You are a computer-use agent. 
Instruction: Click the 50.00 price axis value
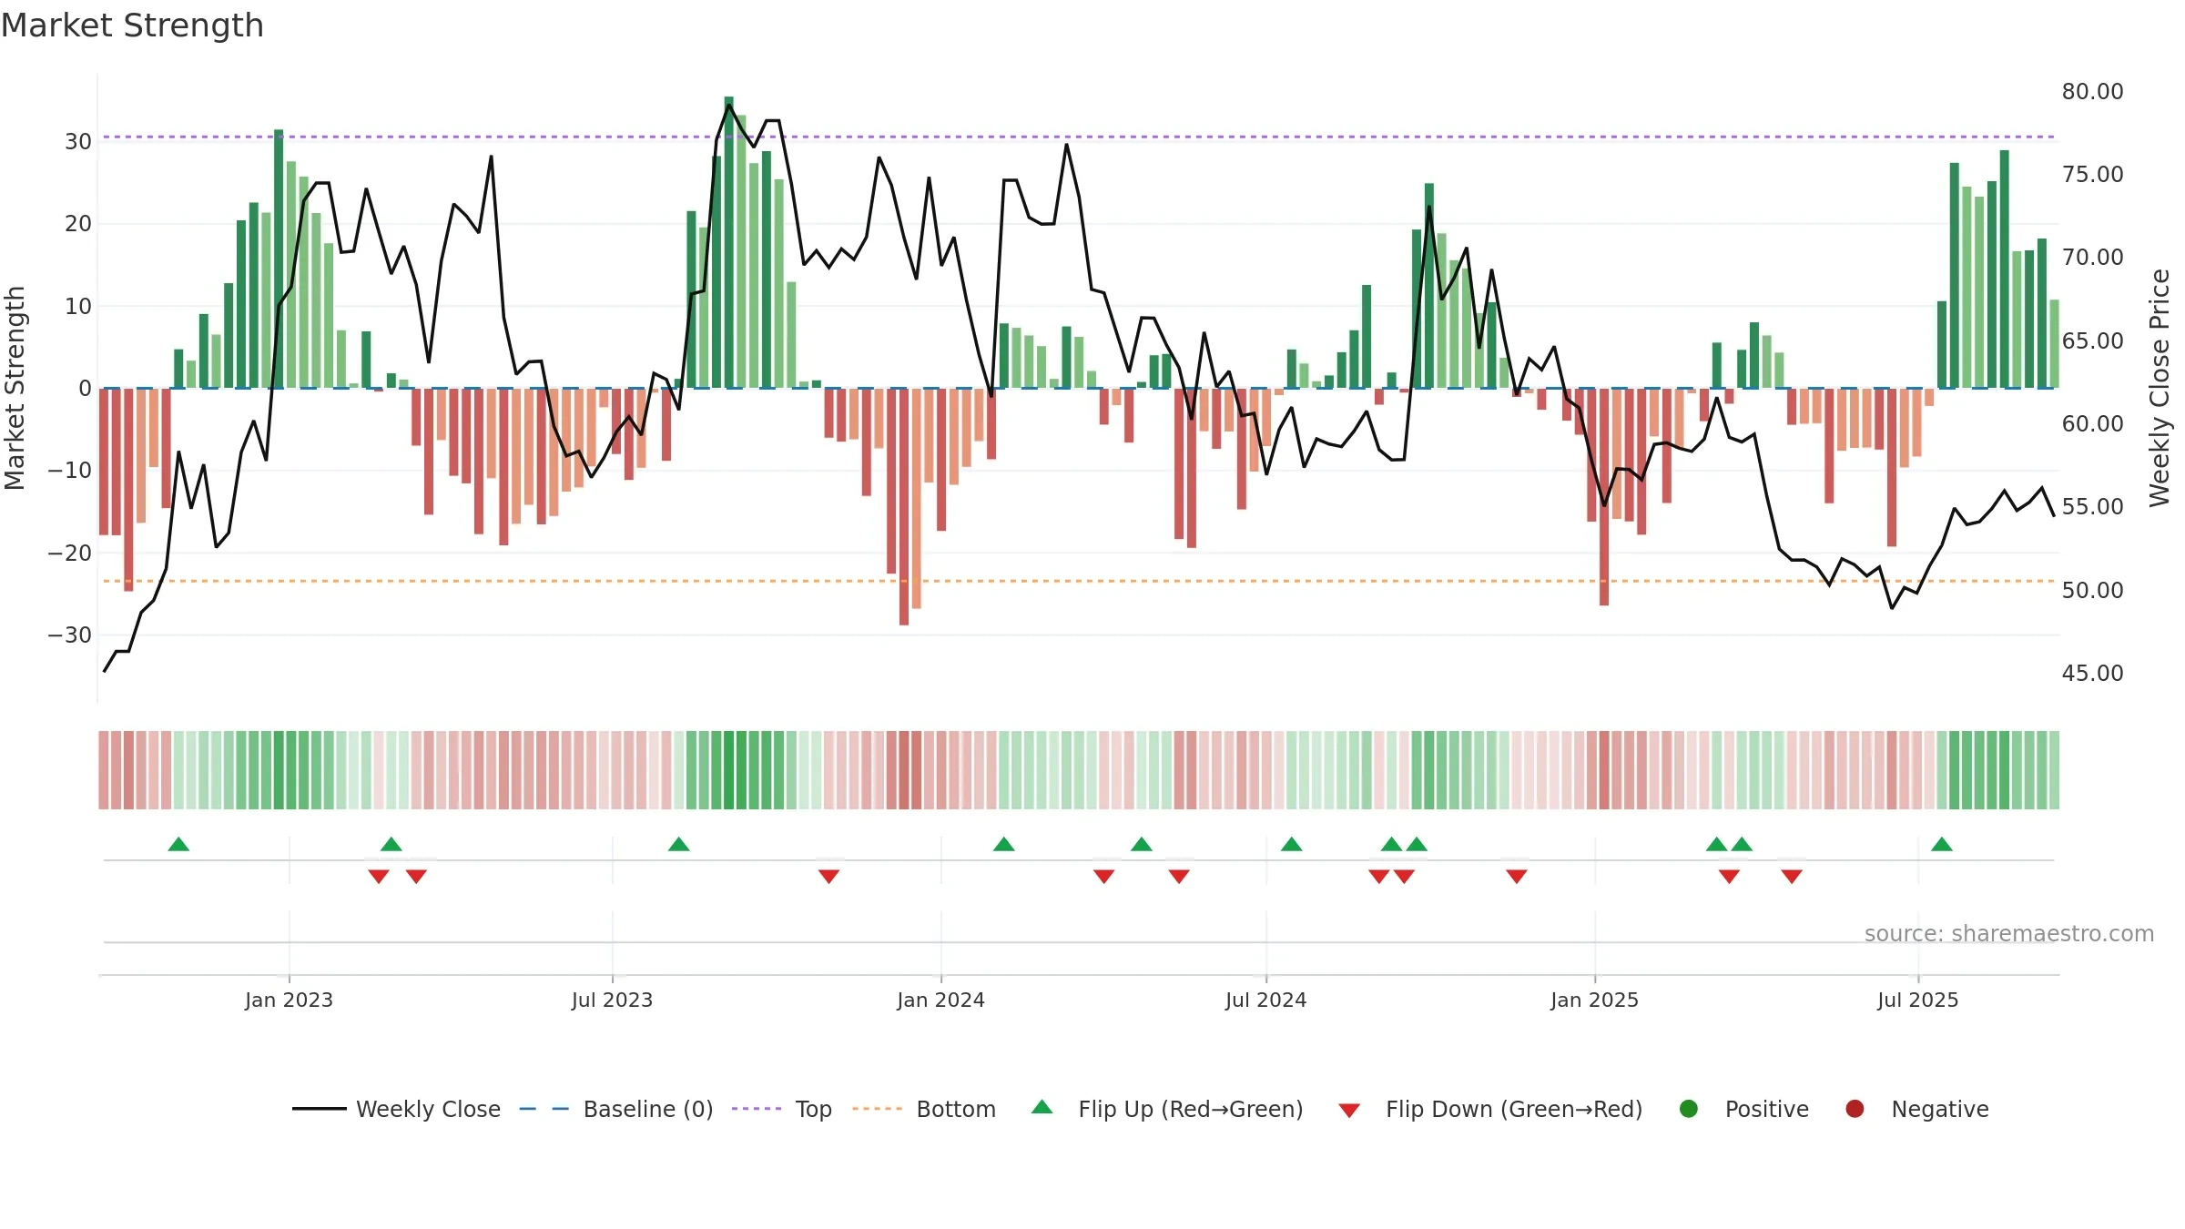pyautogui.click(x=2092, y=591)
